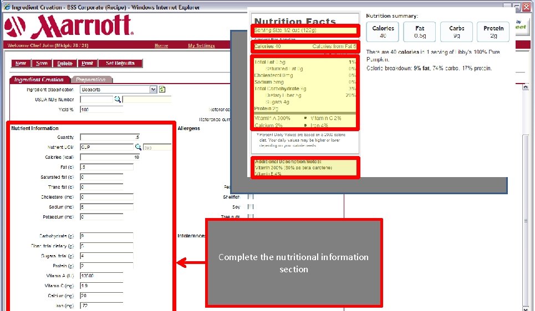The width and height of the screenshot is (535, 311).
Task: Switch to the Ingredient Creation tab
Action: pos(39,79)
